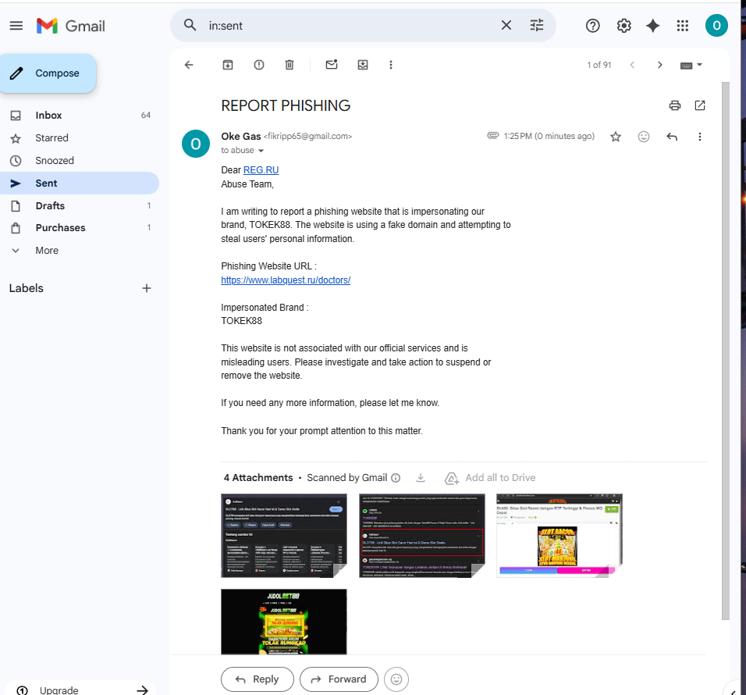Open email in new window
Viewport: 746px width, 695px height.
pos(699,105)
